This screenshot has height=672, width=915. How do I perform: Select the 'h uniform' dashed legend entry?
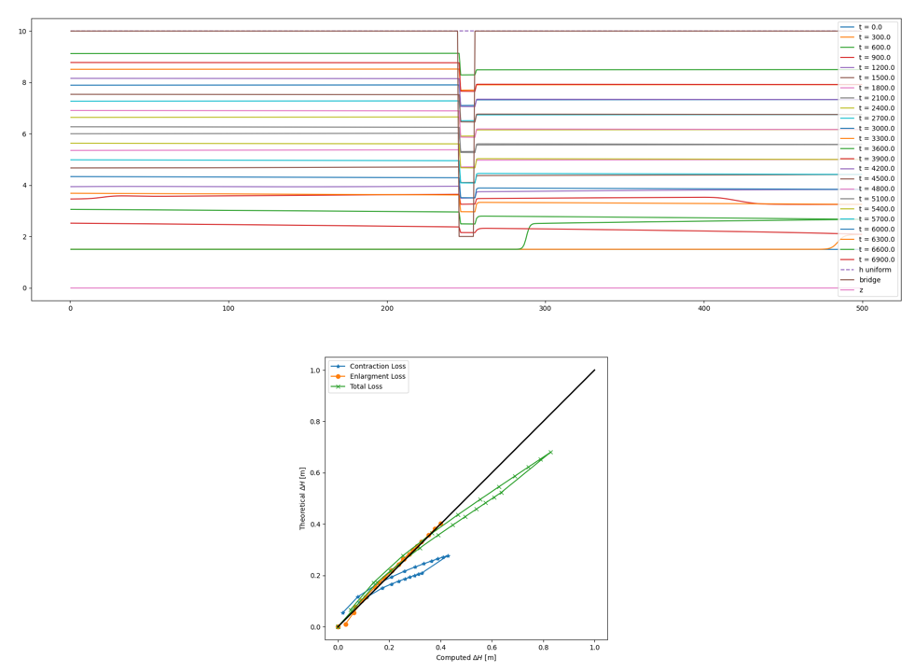tap(879, 270)
